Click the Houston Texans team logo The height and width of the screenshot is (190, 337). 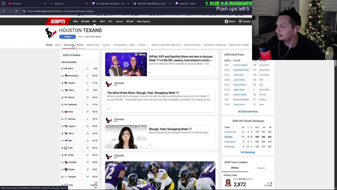point(51,33)
